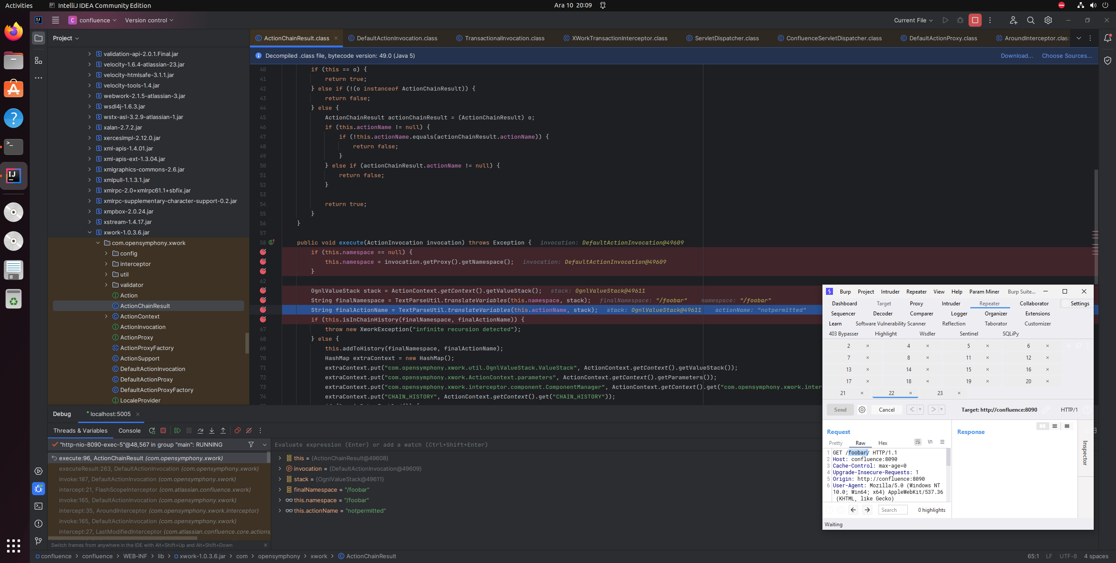The image size is (1116, 563).
Task: Click the Send button in Burp
Action: coord(840,410)
